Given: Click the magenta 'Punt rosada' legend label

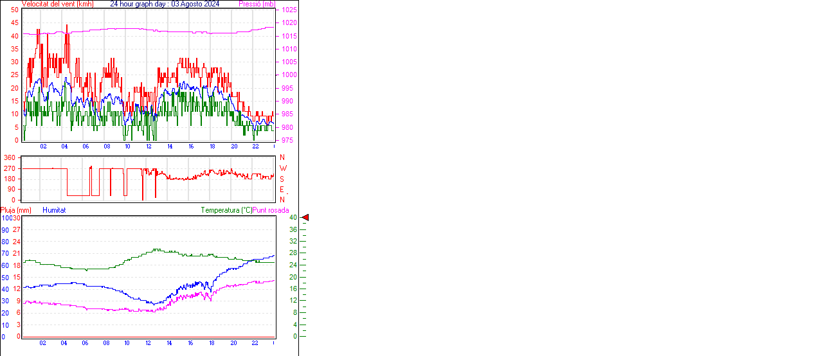Looking at the screenshot, I should click(271, 210).
